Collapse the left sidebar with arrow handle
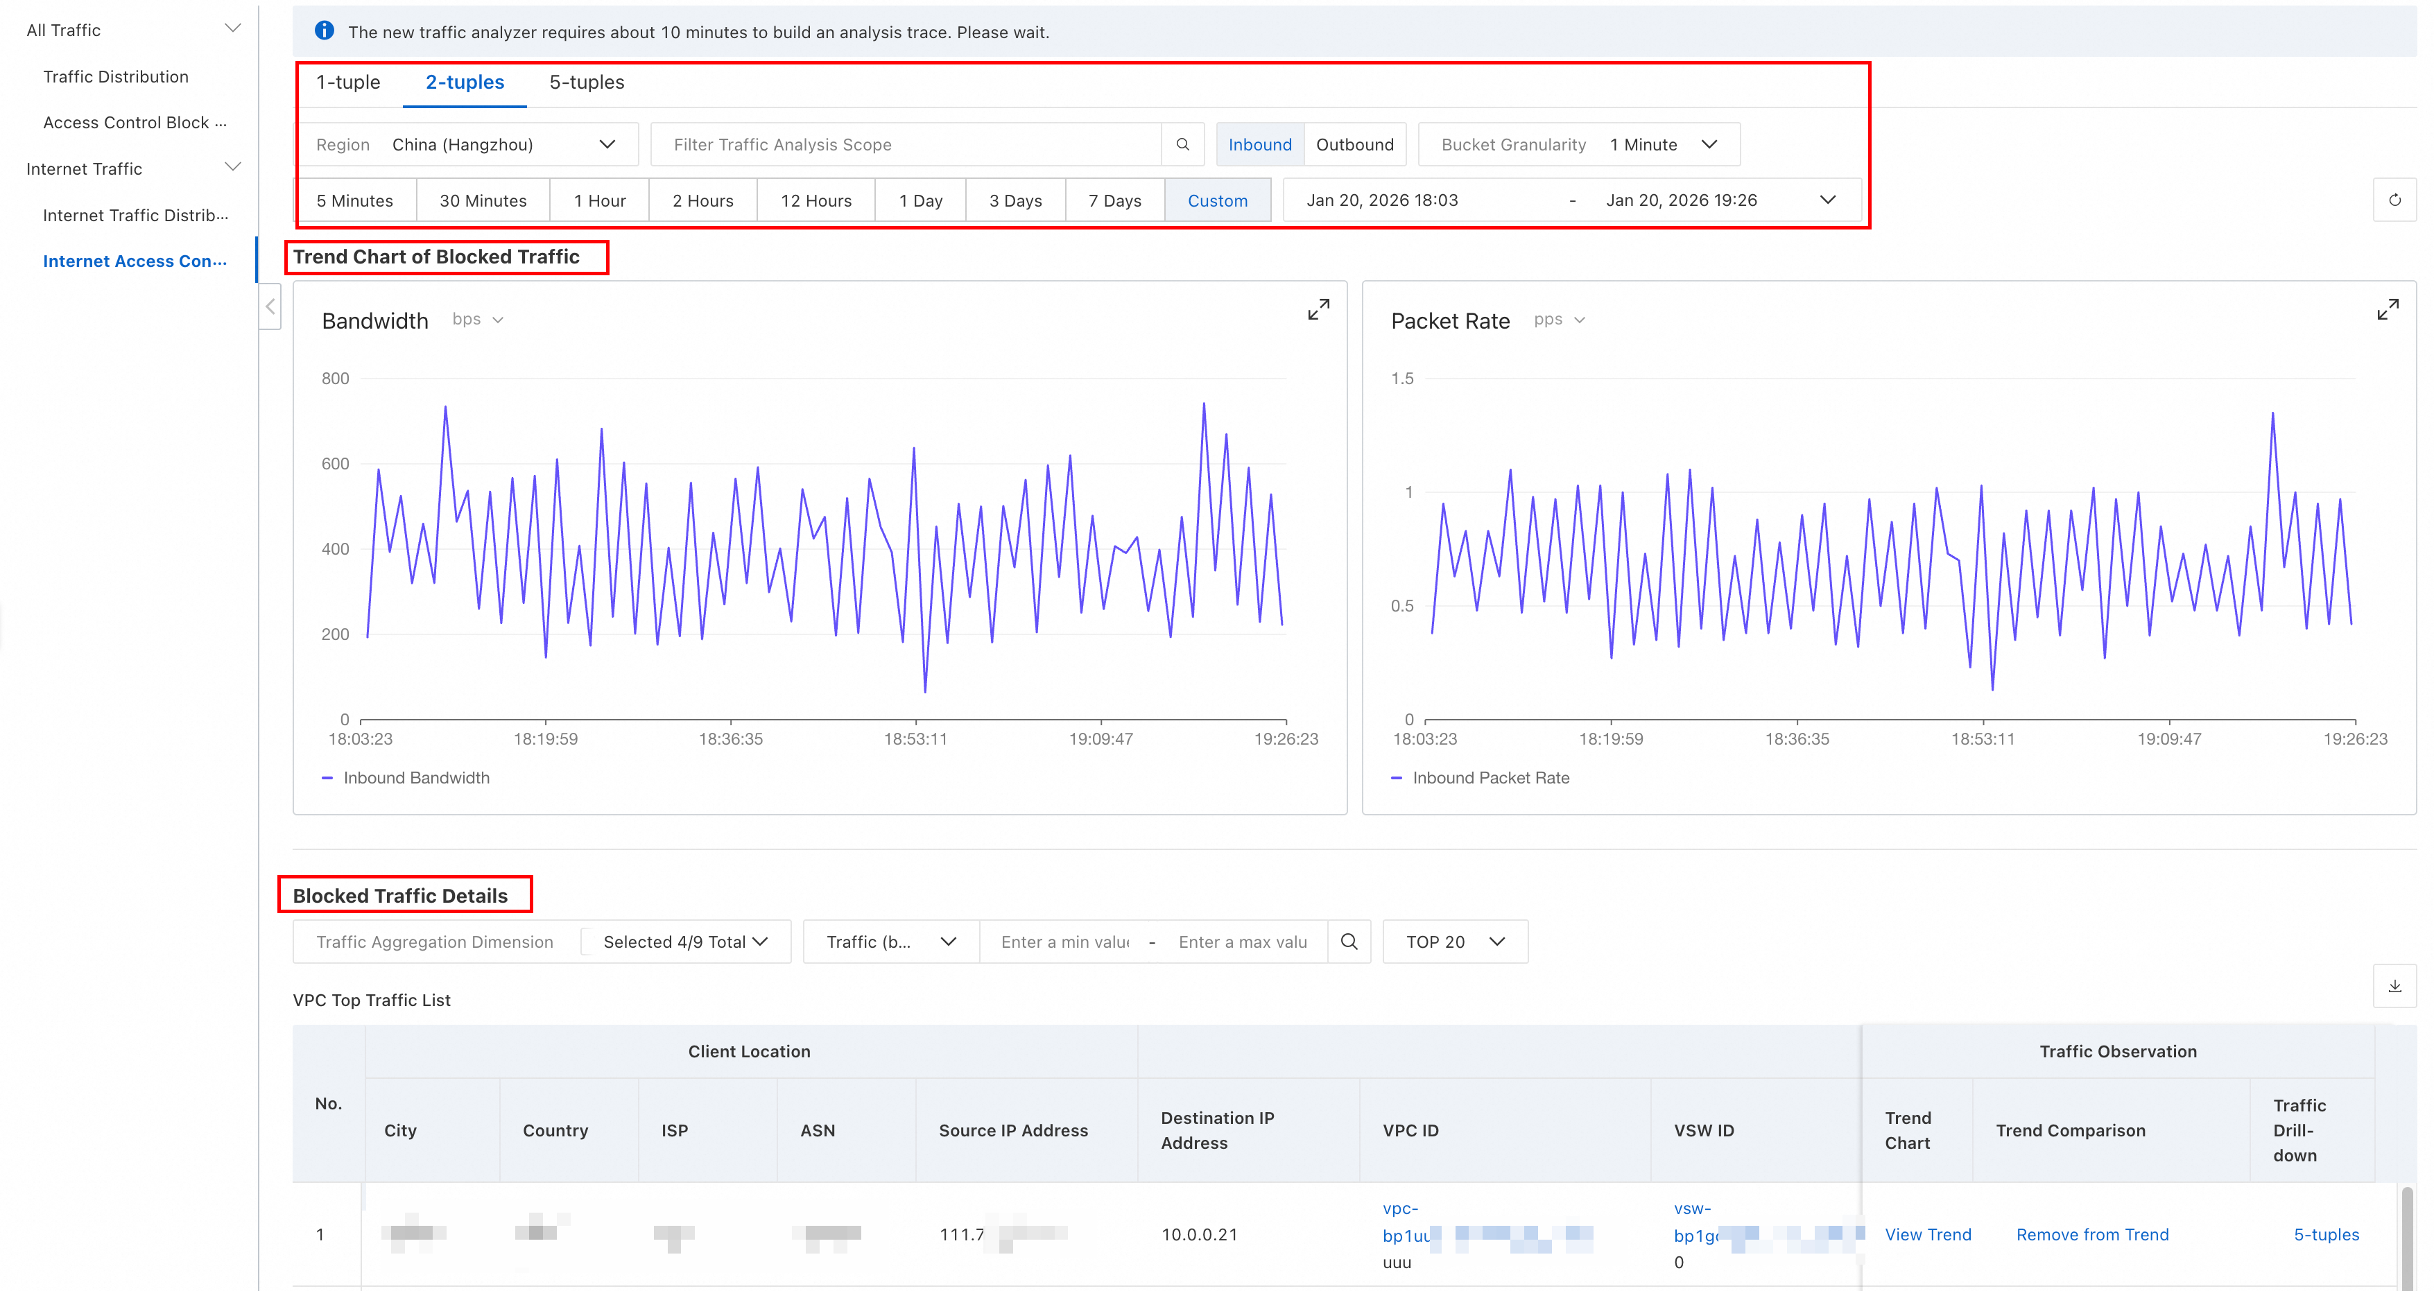The width and height of the screenshot is (2434, 1291). pyautogui.click(x=270, y=306)
